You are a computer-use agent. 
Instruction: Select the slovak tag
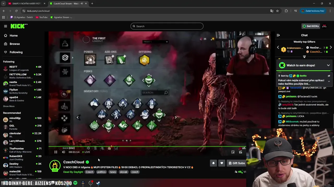coord(124,172)
